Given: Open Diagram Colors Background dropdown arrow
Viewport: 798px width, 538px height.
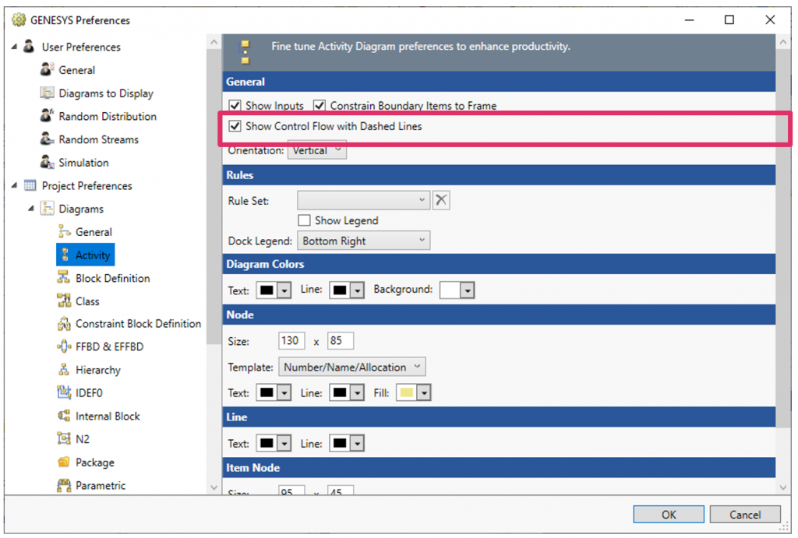Looking at the screenshot, I should [x=468, y=290].
